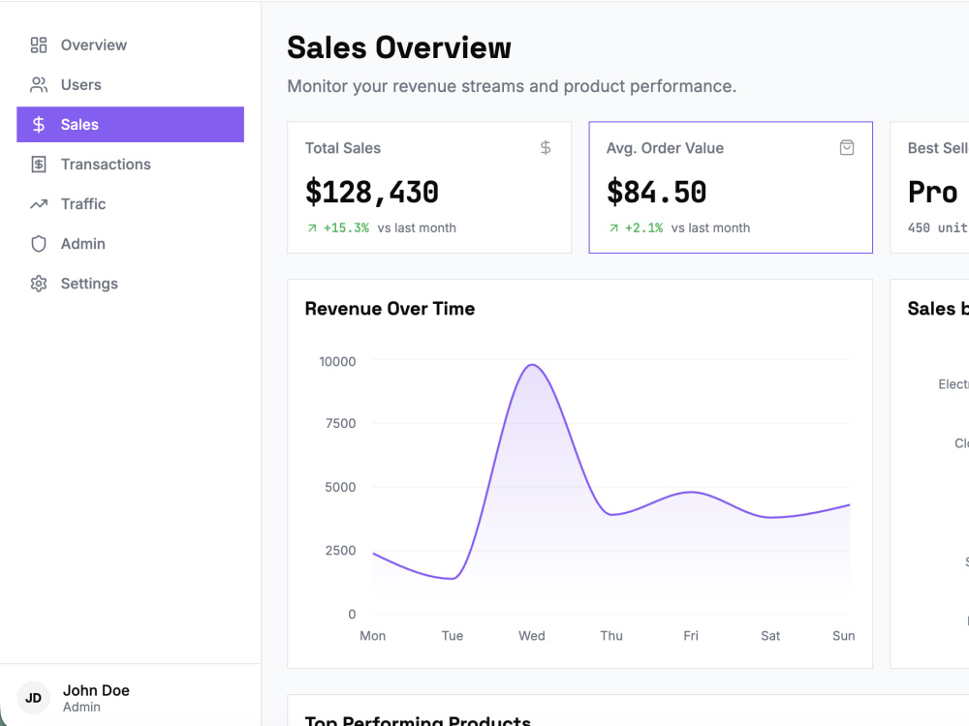Click the 450 units text under Pro
The image size is (969, 726).
click(937, 227)
